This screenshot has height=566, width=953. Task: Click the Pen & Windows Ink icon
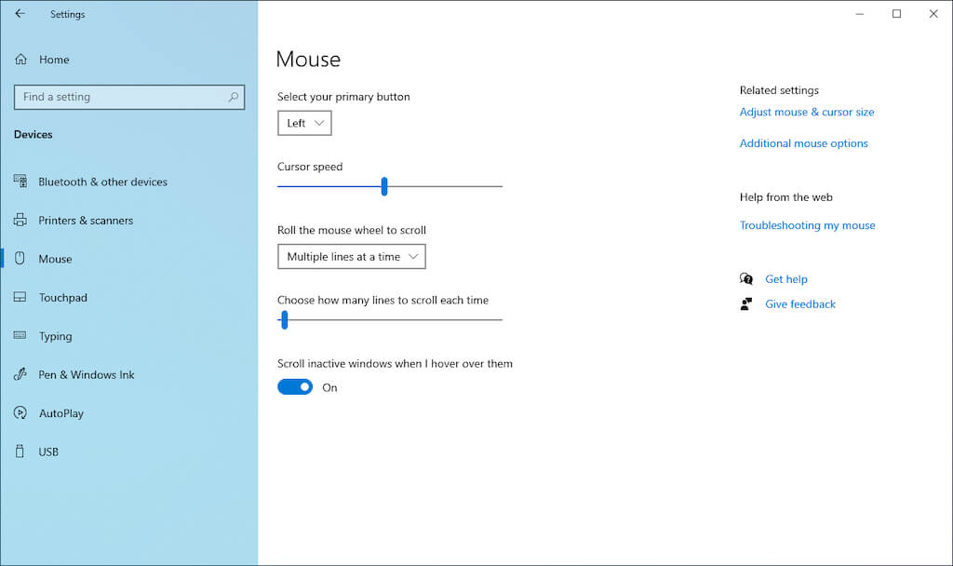pyautogui.click(x=20, y=374)
